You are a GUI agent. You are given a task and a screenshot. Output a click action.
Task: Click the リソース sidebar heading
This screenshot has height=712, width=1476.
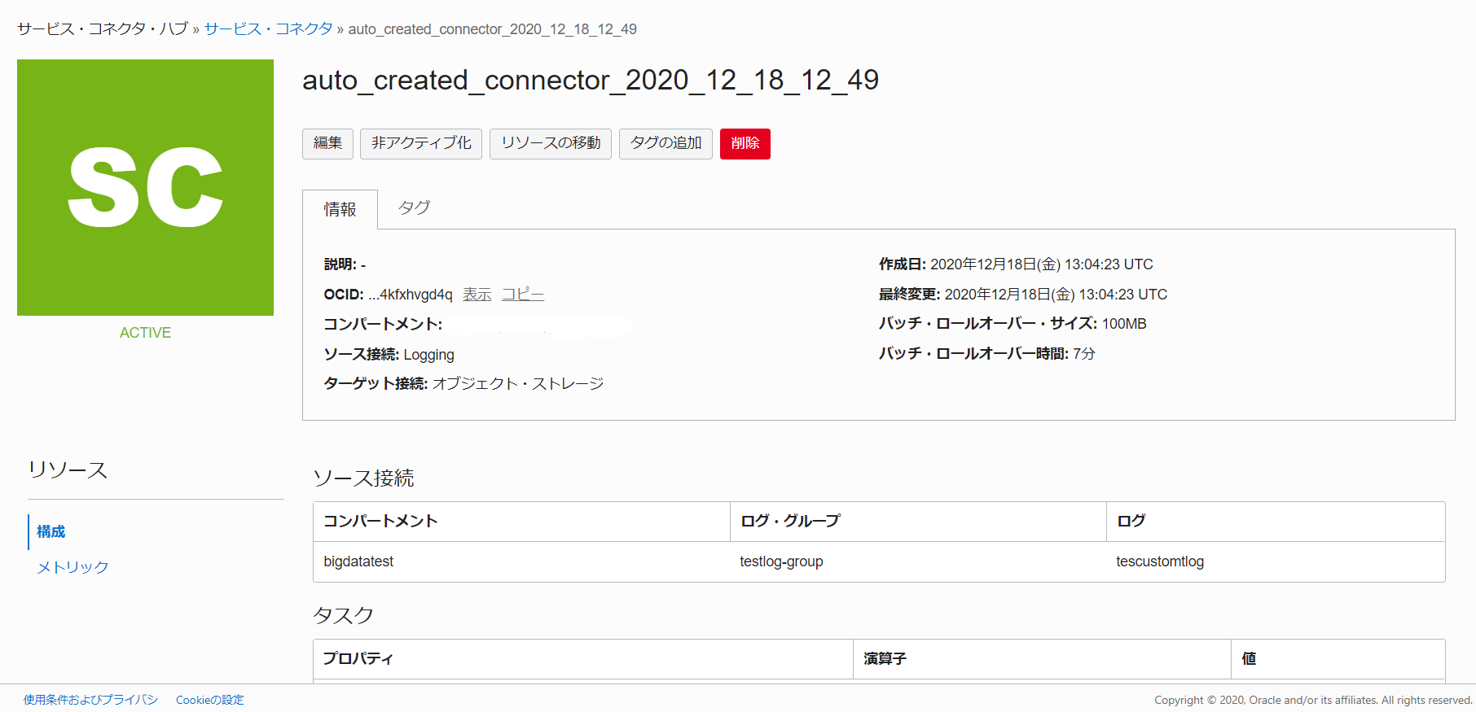click(x=68, y=470)
